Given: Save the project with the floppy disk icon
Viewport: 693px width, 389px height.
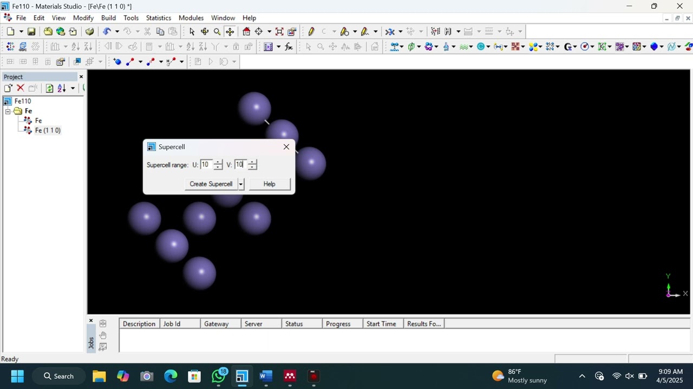Looking at the screenshot, I should tap(31, 32).
